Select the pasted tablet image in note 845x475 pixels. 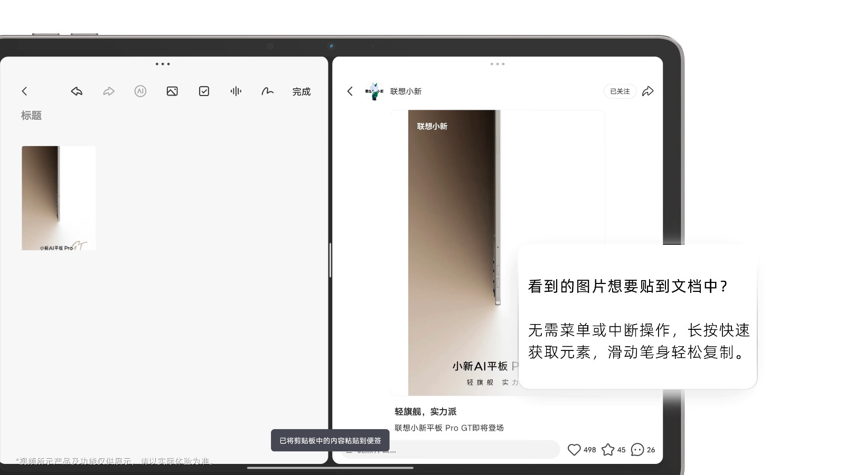point(59,198)
